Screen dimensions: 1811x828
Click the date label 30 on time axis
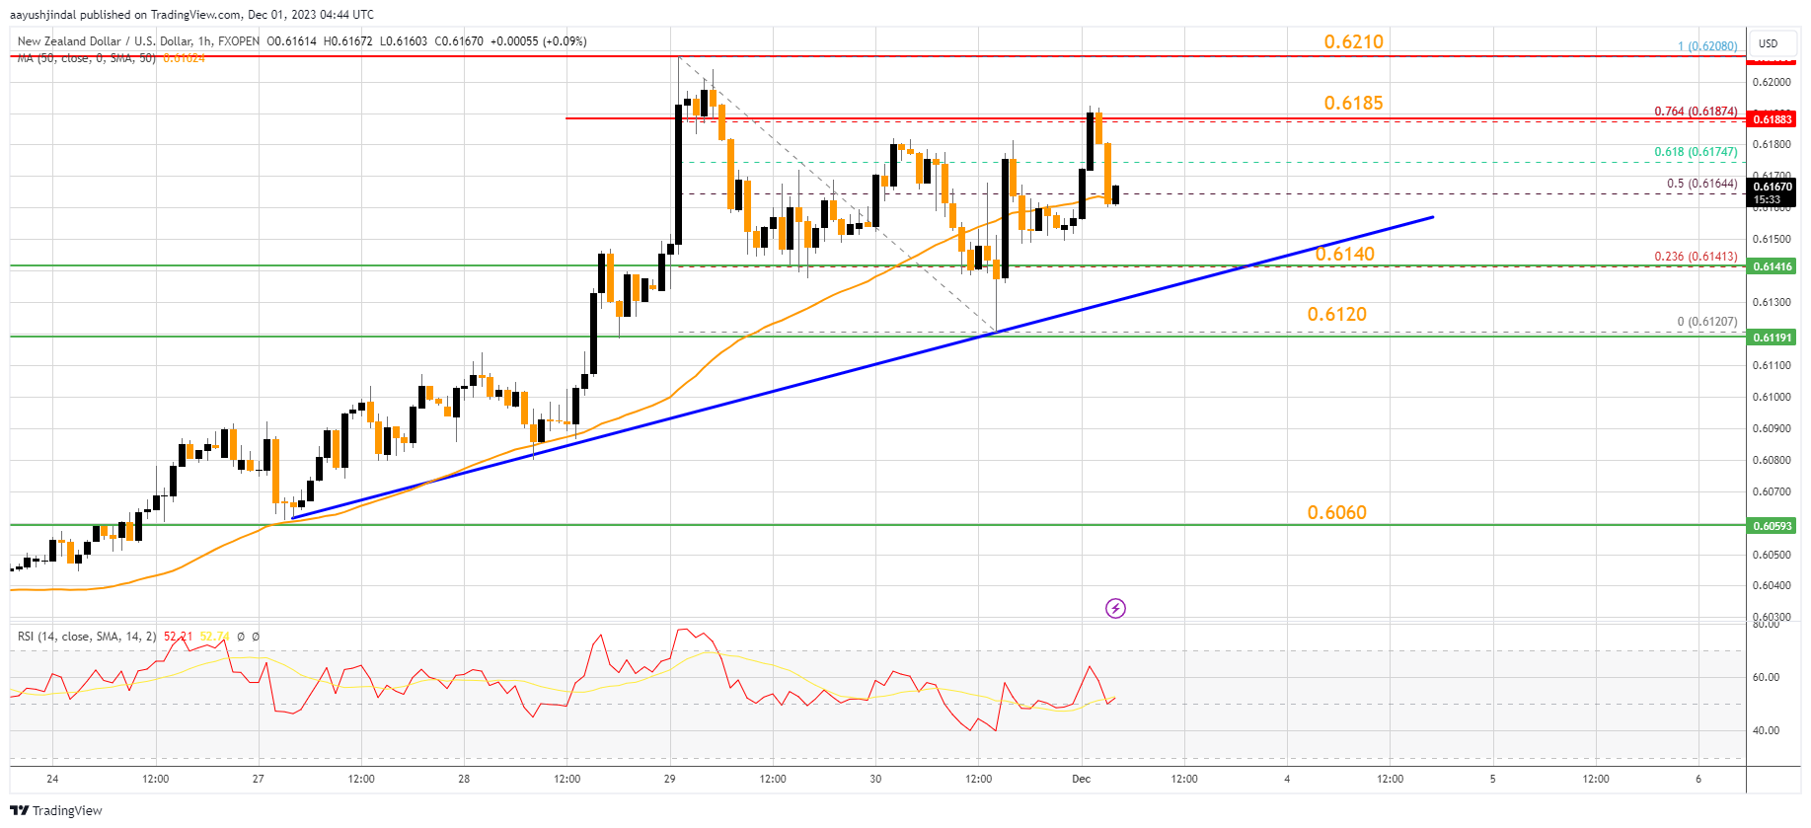(875, 779)
